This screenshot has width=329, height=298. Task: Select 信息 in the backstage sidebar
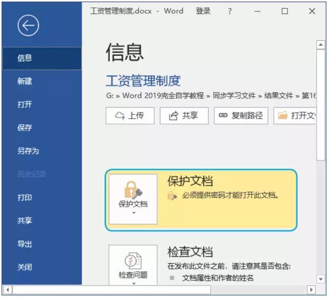(x=41, y=58)
